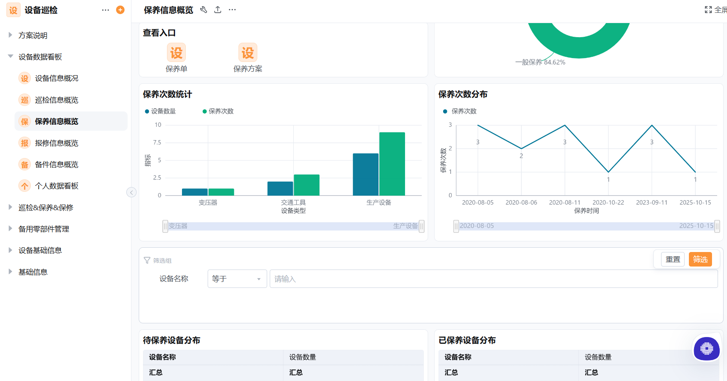Click the 设 icon of 设备信息概况
727x381 pixels.
point(25,78)
